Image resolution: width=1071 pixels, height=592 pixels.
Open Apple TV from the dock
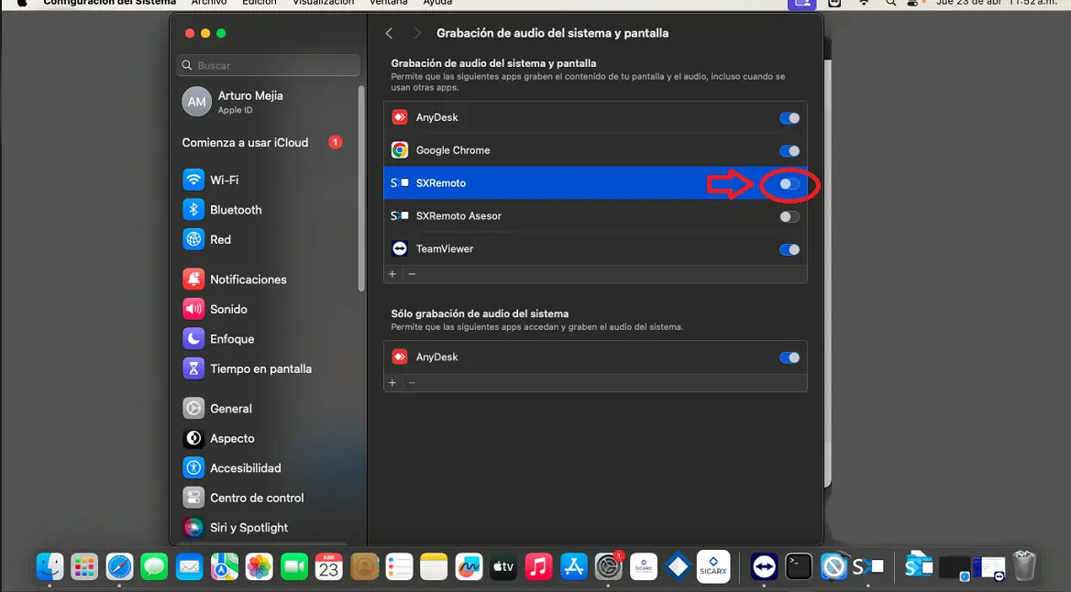(x=503, y=566)
